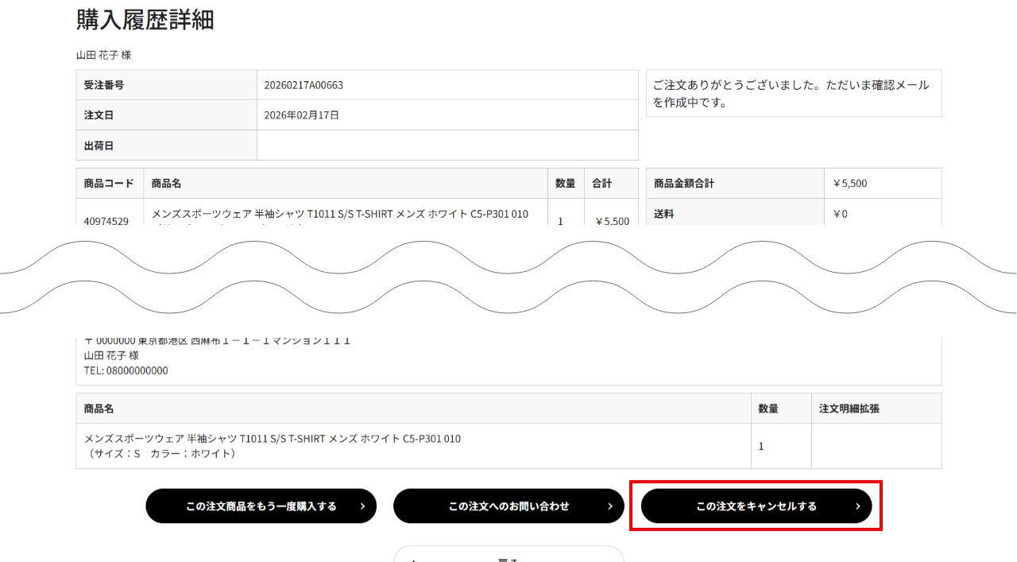Click the 注文明細拡張 column header

(849, 409)
